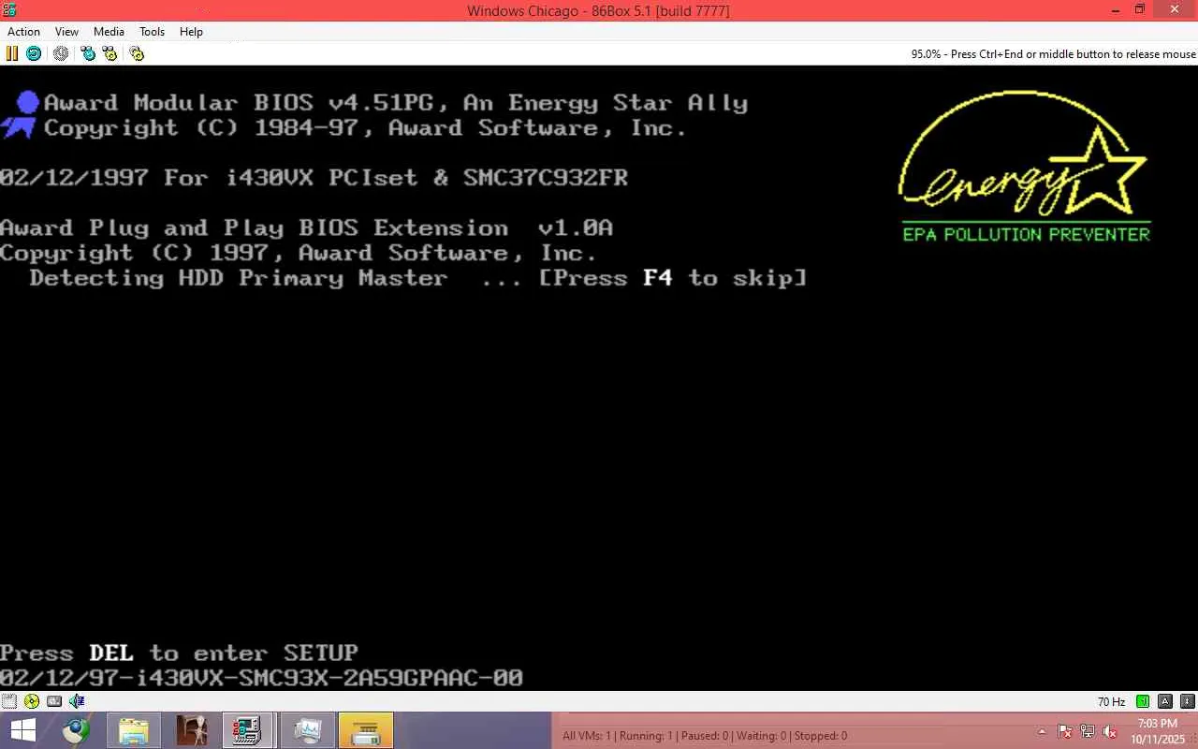Click the 70 Hz refresh rate readout

pos(1111,701)
